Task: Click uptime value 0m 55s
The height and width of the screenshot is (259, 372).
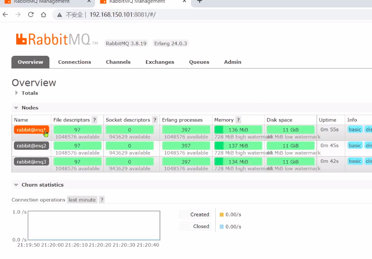Action: point(329,129)
